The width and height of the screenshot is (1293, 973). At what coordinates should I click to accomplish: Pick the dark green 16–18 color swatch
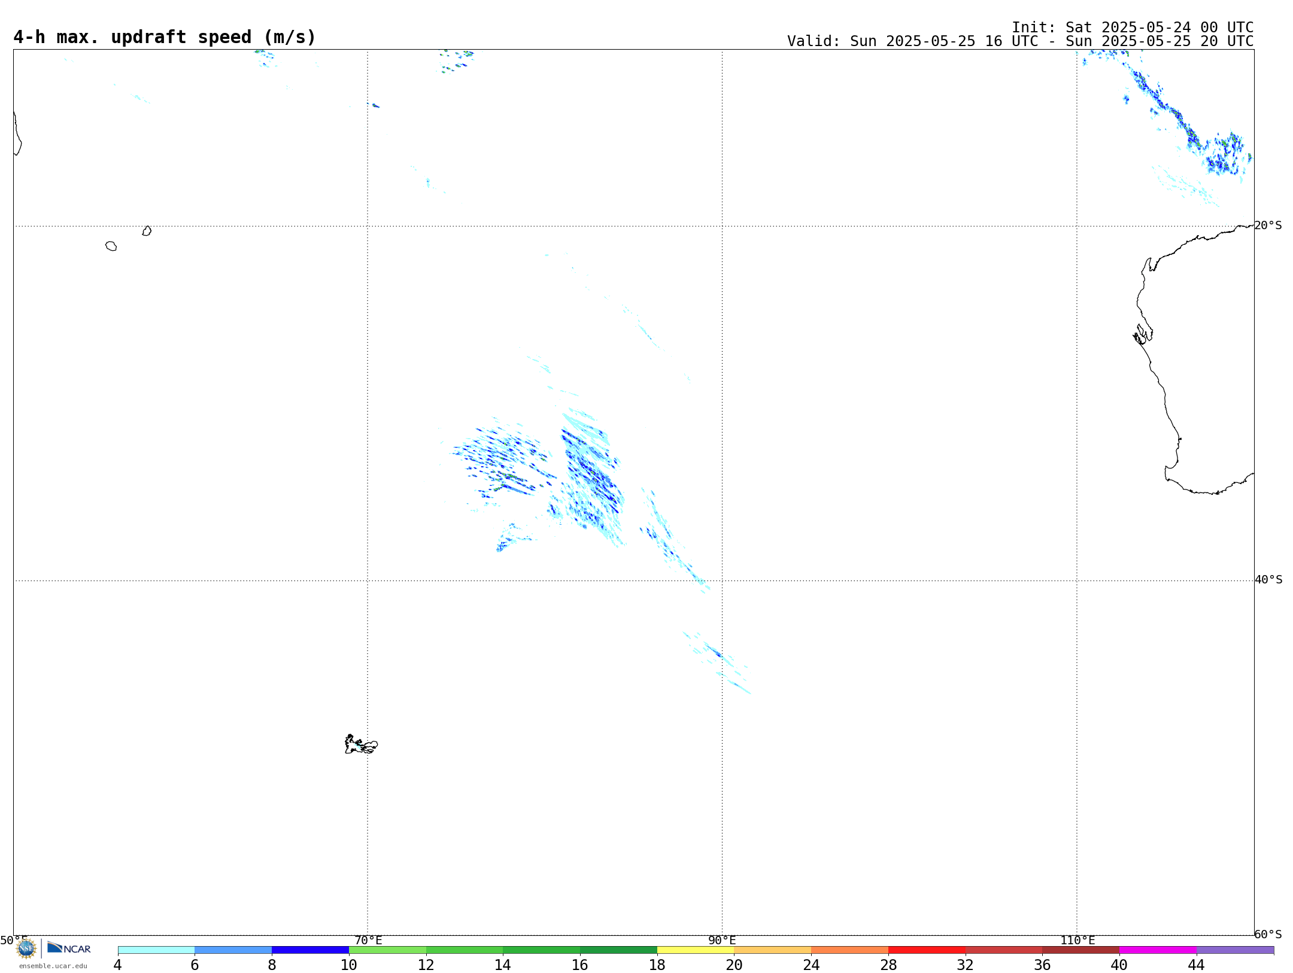coord(618,950)
